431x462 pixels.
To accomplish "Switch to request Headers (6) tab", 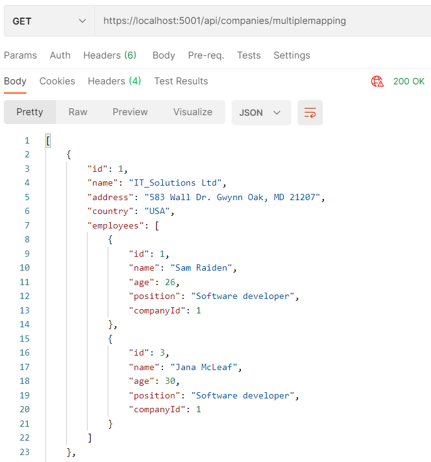I will [x=110, y=55].
